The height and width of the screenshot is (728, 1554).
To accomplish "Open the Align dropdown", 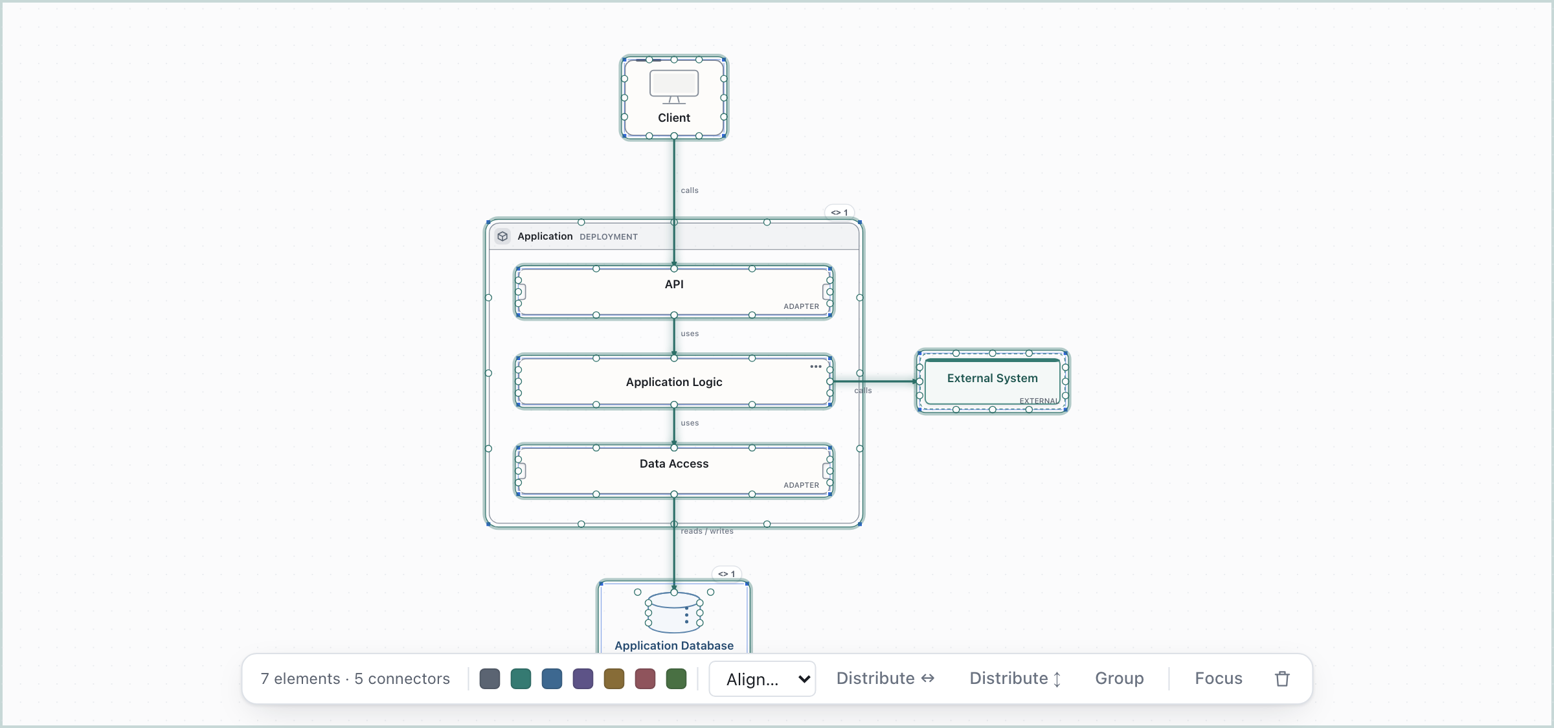I will [x=762, y=679].
